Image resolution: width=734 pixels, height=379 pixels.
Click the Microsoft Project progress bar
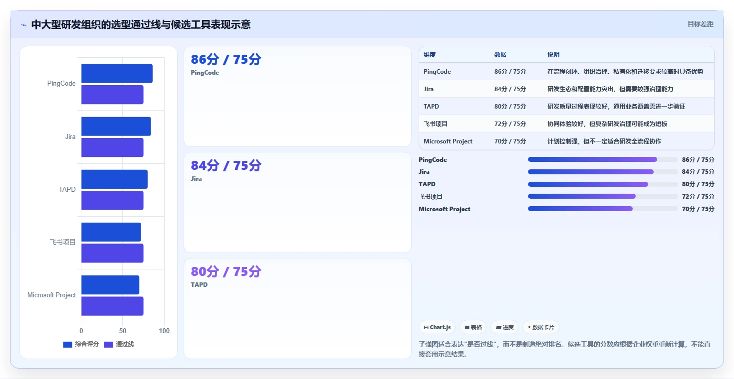click(602, 209)
